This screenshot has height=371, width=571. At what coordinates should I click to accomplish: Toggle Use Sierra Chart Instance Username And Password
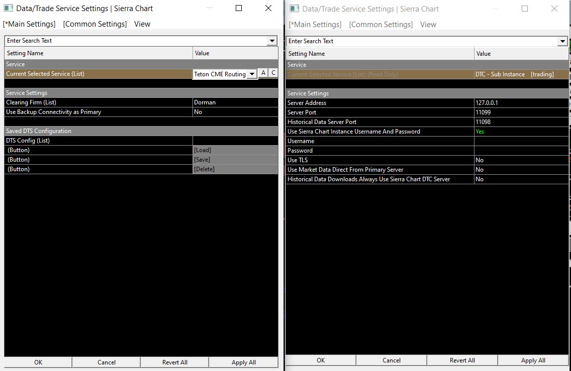coord(521,132)
